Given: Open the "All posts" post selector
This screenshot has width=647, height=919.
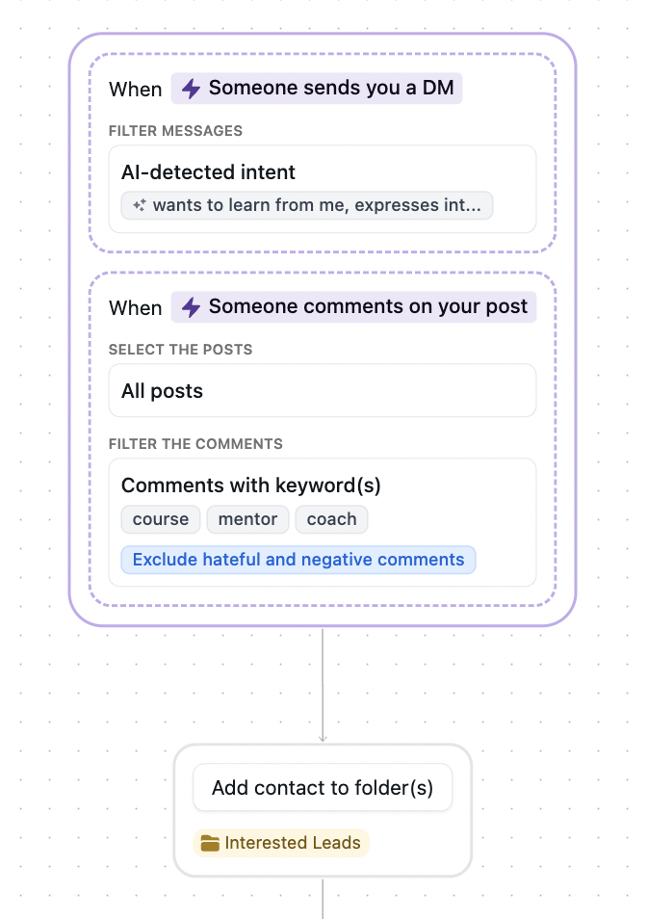Looking at the screenshot, I should click(x=322, y=390).
